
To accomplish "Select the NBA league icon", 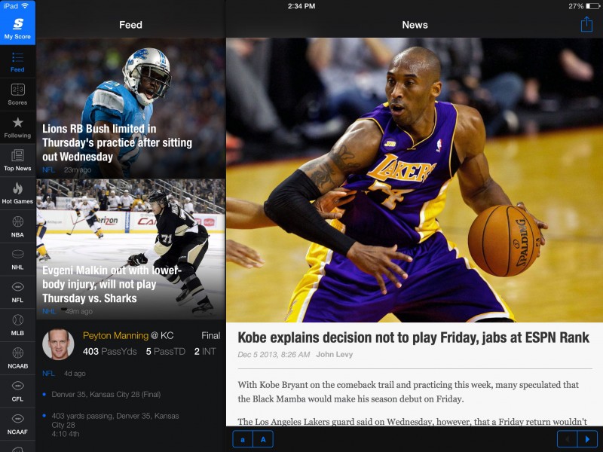I will pos(17,227).
